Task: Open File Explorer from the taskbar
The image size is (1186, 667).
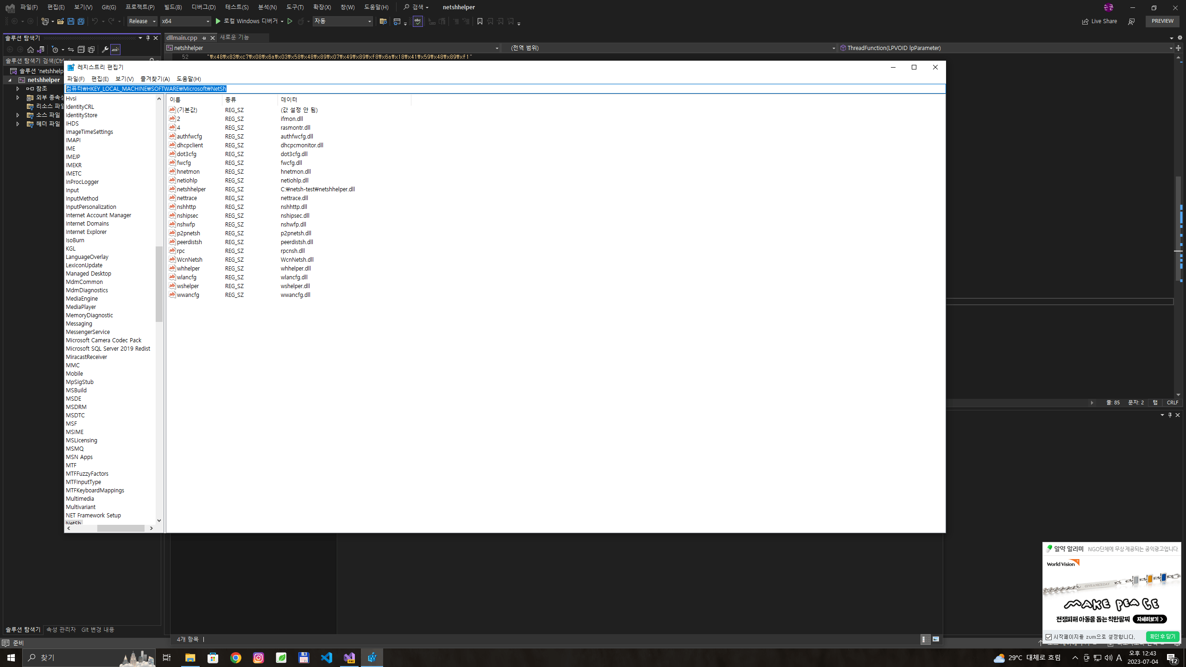Action: 190,657
